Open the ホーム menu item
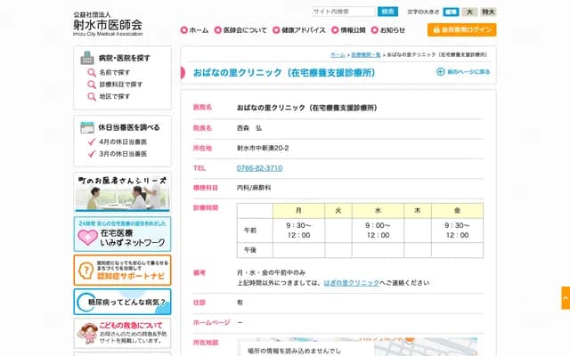 (x=194, y=30)
